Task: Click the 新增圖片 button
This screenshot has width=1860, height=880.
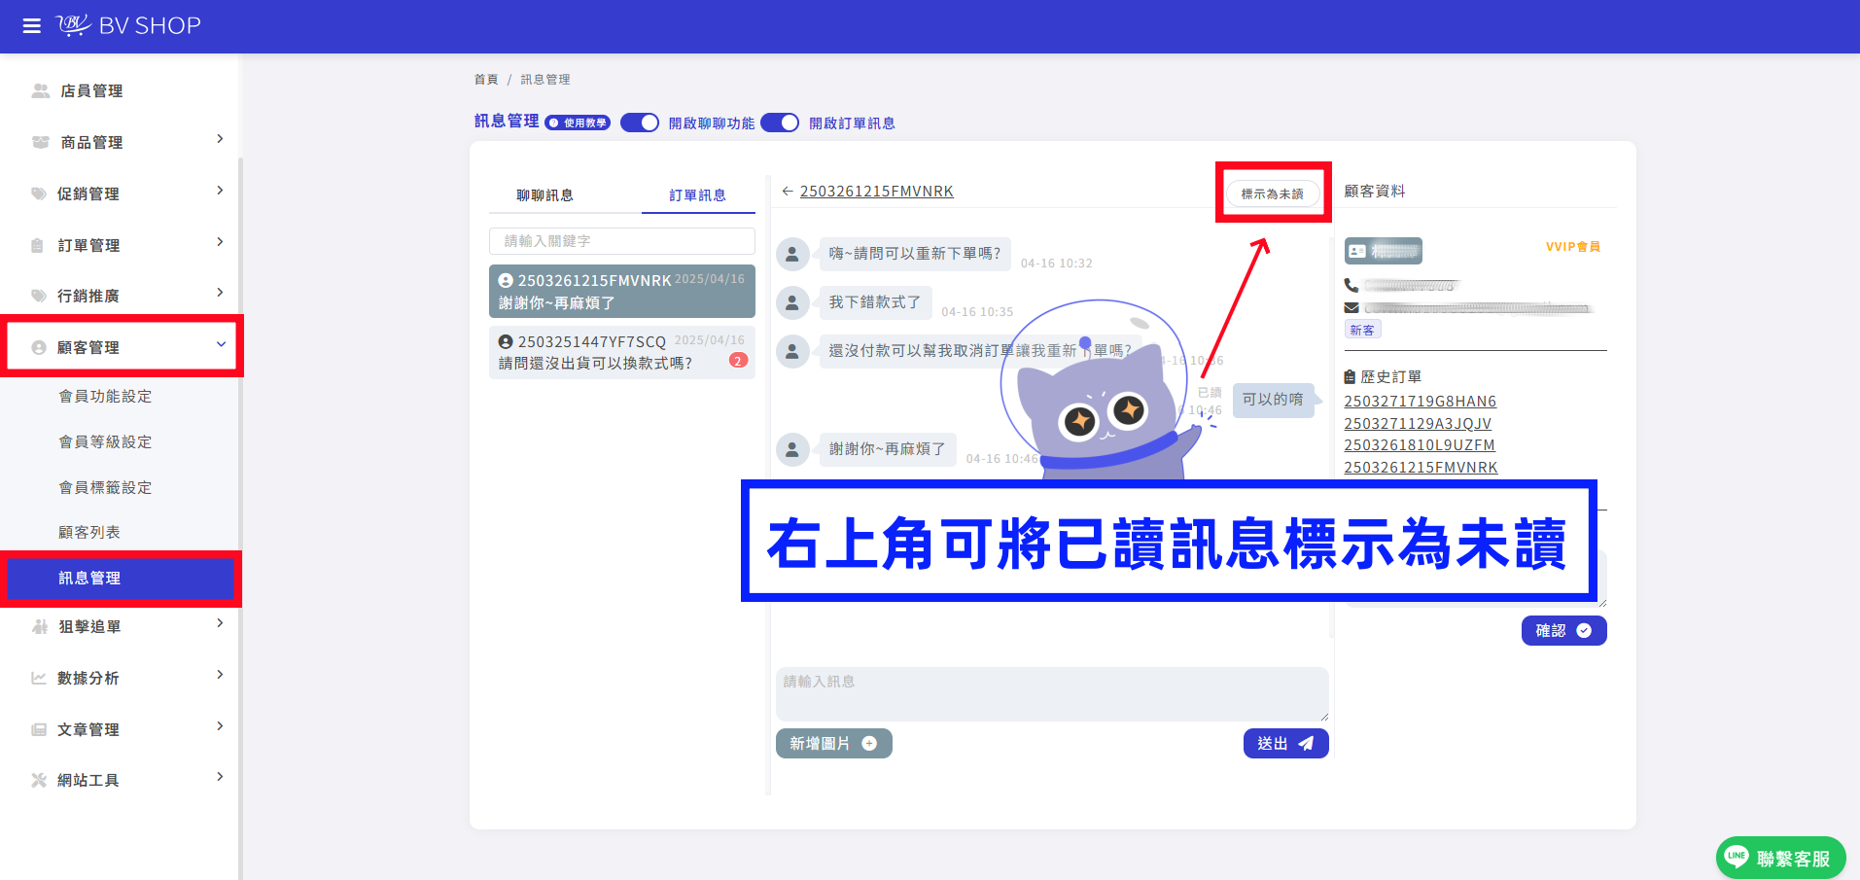Action: click(833, 743)
